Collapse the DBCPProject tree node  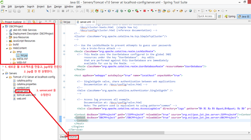click(3, 26)
